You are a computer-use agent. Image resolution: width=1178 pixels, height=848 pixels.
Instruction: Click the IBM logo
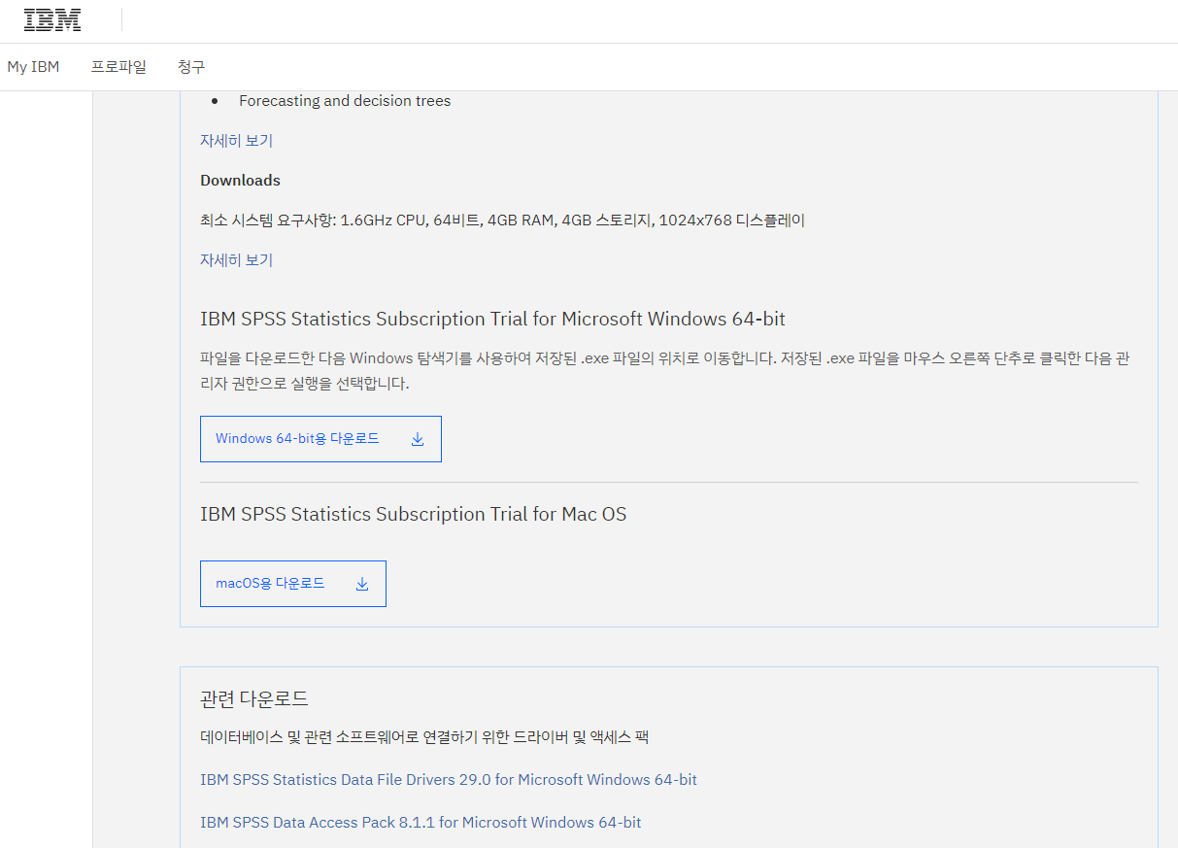click(x=52, y=19)
